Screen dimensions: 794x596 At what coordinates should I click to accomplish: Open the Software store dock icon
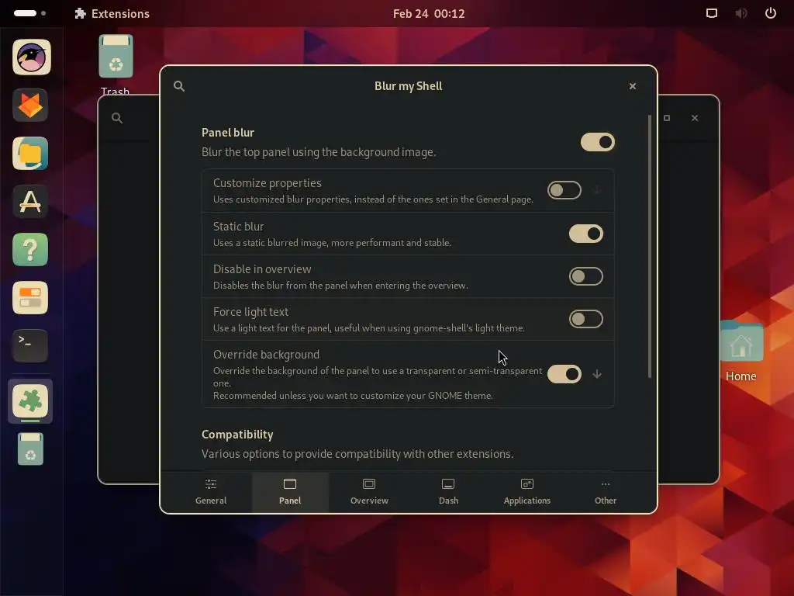click(x=30, y=202)
